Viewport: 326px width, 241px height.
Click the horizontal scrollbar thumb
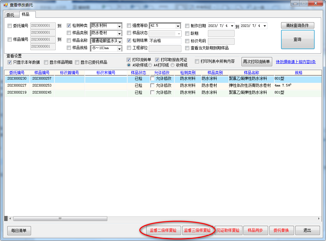(x=60, y=219)
